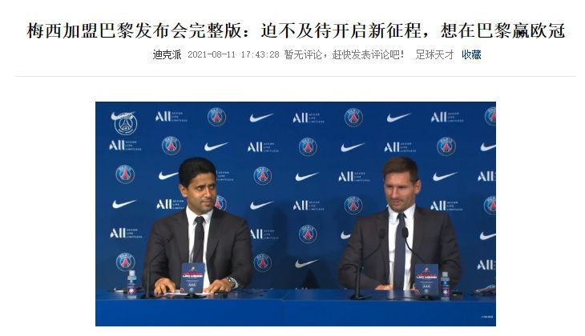Image resolution: width=585 pixels, height=336 pixels.
Task: Click the microphone in front of right man
Action: (405, 233)
